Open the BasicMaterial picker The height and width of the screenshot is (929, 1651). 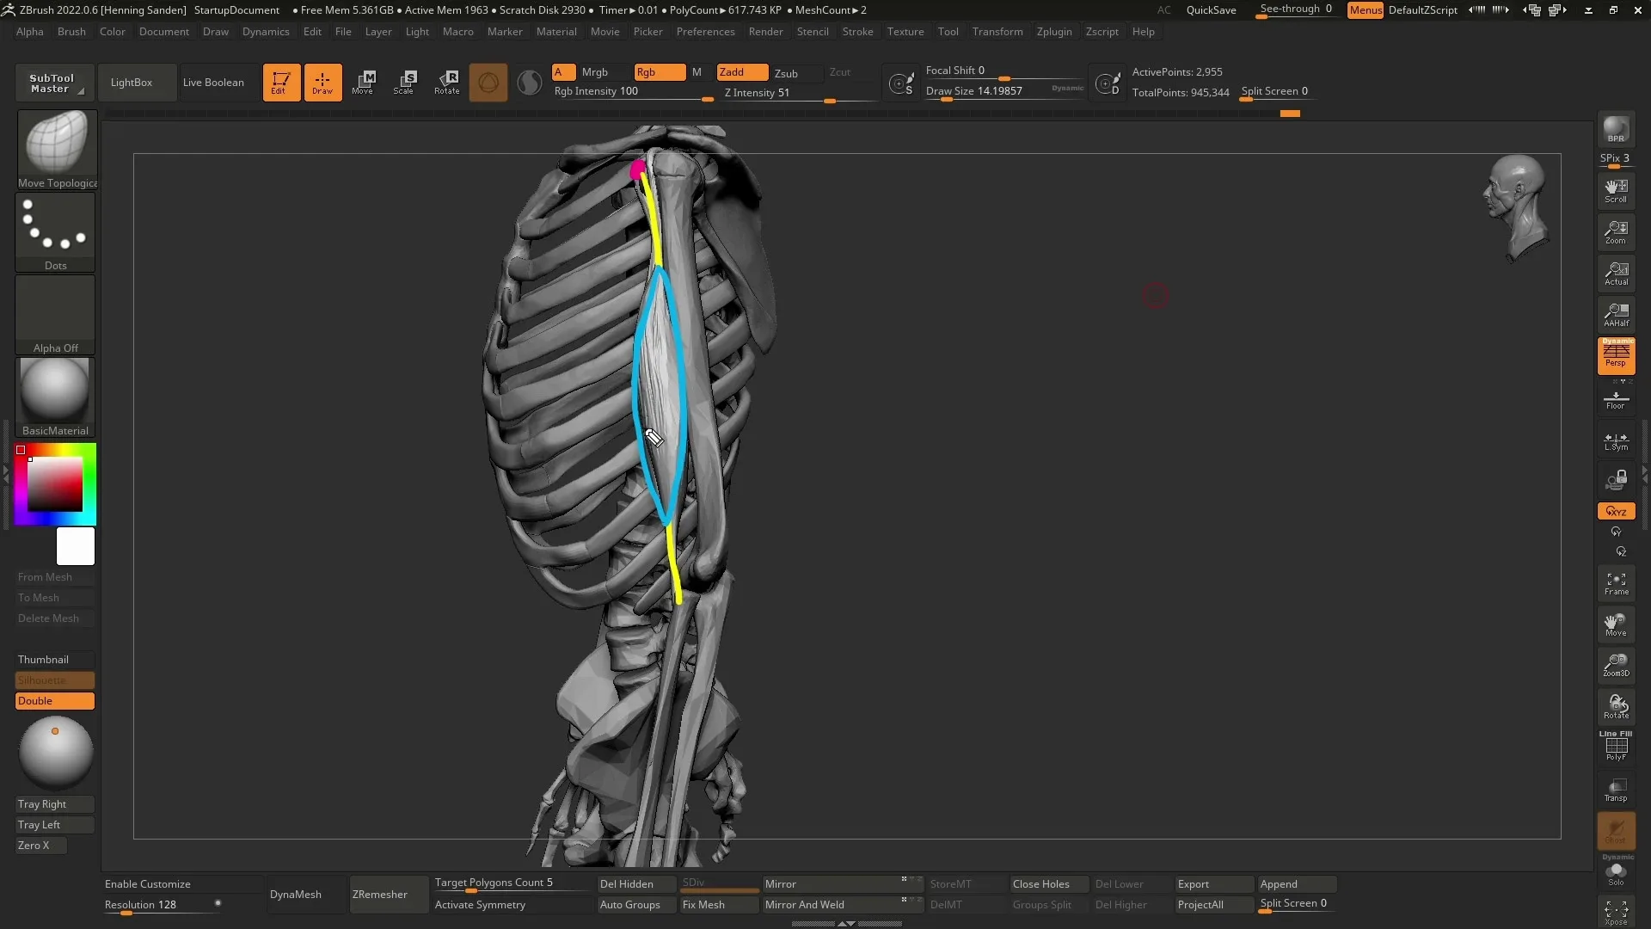tap(56, 397)
